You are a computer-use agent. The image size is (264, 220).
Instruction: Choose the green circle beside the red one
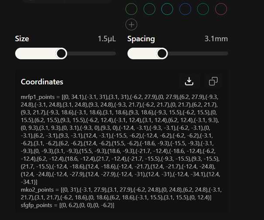(x=203, y=9)
